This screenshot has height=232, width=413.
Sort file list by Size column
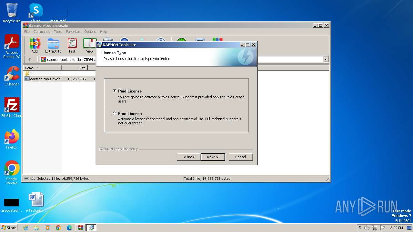pyautogui.click(x=75, y=68)
